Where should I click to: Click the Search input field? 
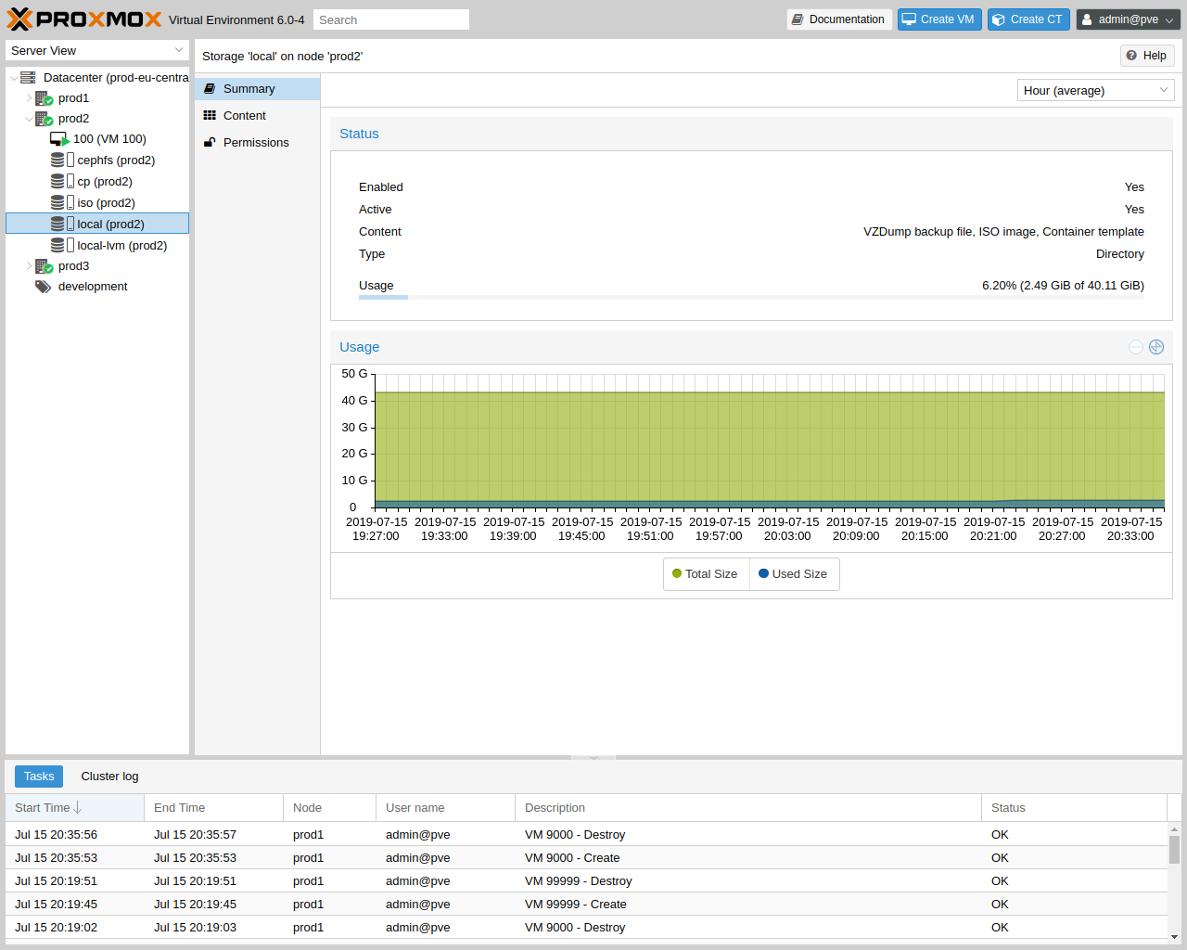click(390, 19)
